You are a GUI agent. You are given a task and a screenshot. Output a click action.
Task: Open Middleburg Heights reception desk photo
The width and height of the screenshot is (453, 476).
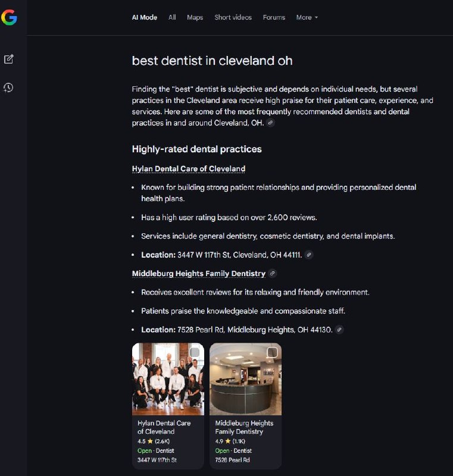tap(246, 379)
